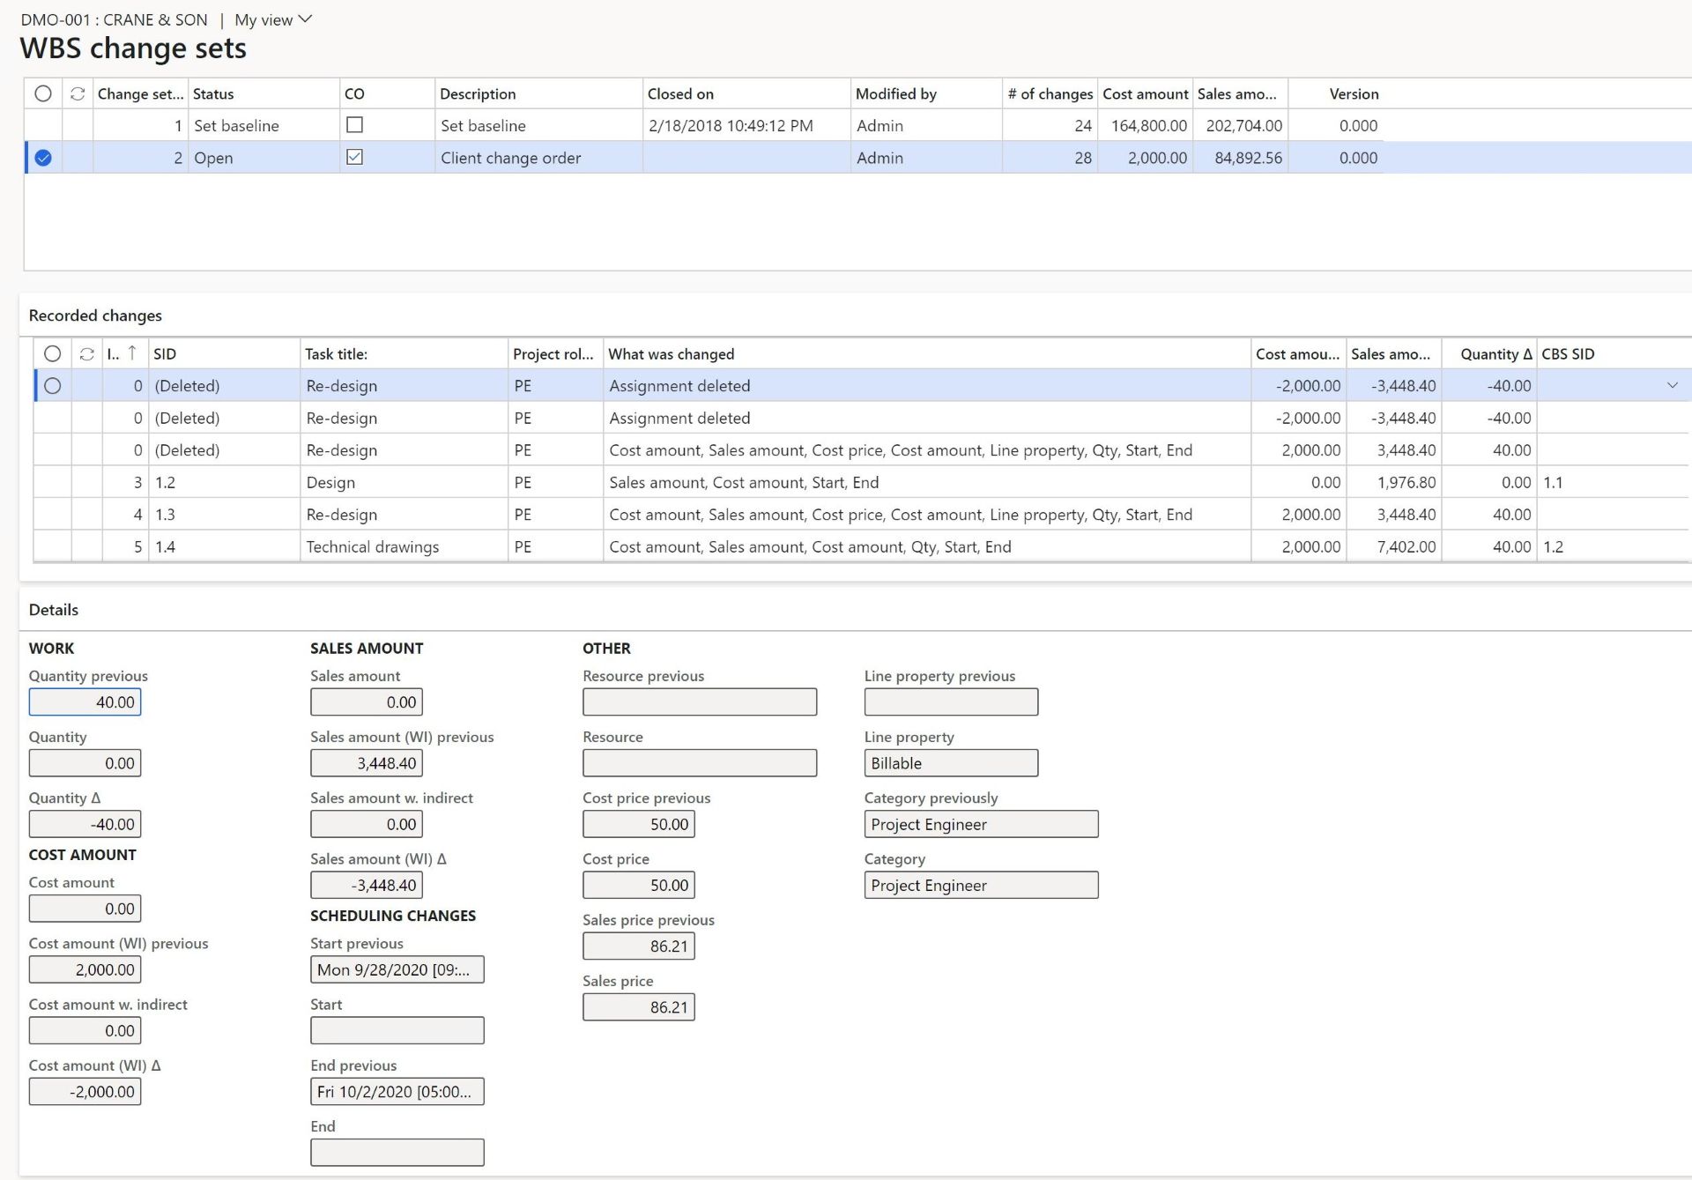Click the Category previously field
This screenshot has height=1180, width=1692.
[x=982, y=824]
